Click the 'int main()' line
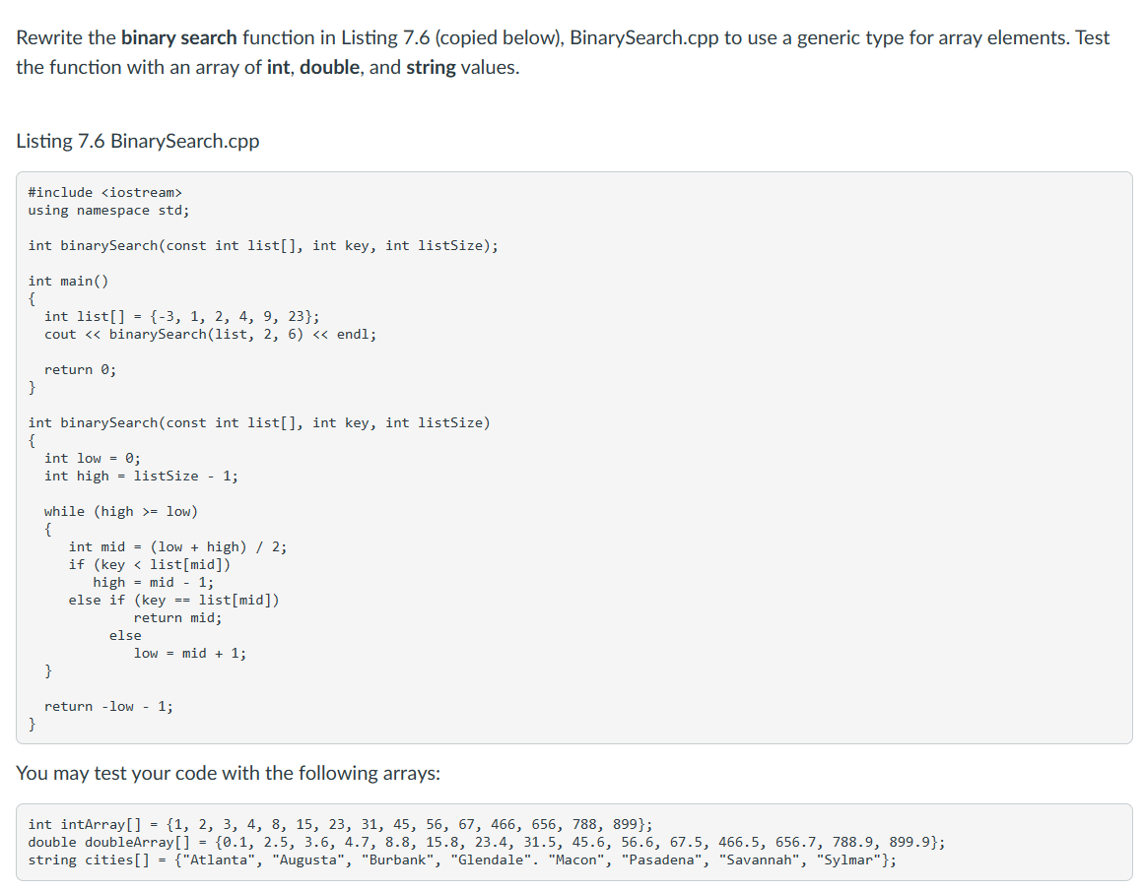 tap(69, 281)
